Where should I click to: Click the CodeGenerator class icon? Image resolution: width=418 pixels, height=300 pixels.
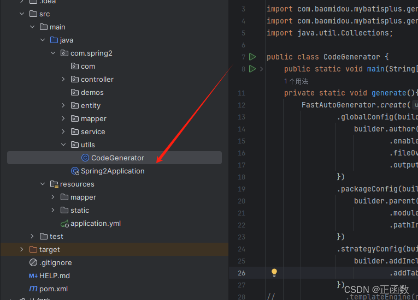(85, 158)
